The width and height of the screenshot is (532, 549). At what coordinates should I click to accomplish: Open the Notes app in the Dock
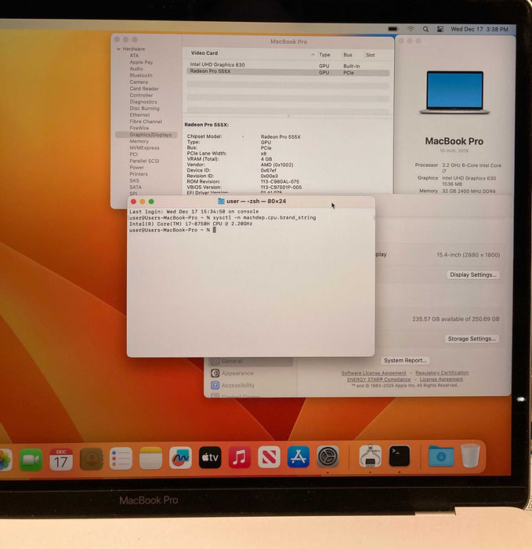pyautogui.click(x=150, y=457)
